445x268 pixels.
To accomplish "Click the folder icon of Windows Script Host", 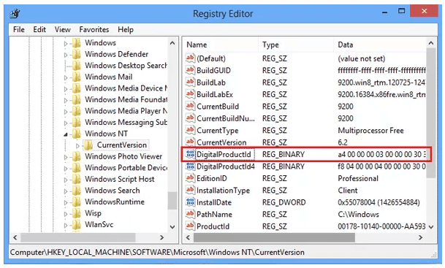I will pyautogui.click(x=76, y=179).
